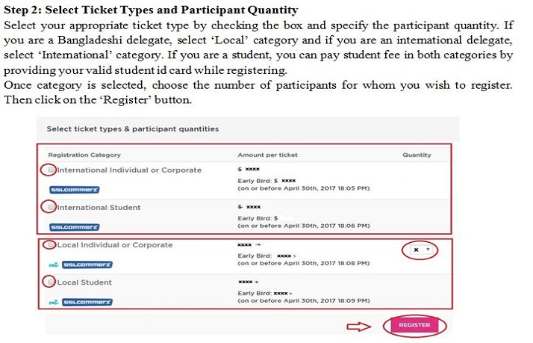Check the International Individual or Corporate checkbox
The height and width of the screenshot is (343, 533).
click(51, 170)
